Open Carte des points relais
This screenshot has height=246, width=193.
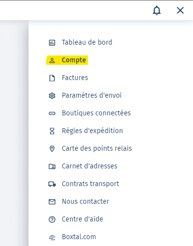point(97,148)
